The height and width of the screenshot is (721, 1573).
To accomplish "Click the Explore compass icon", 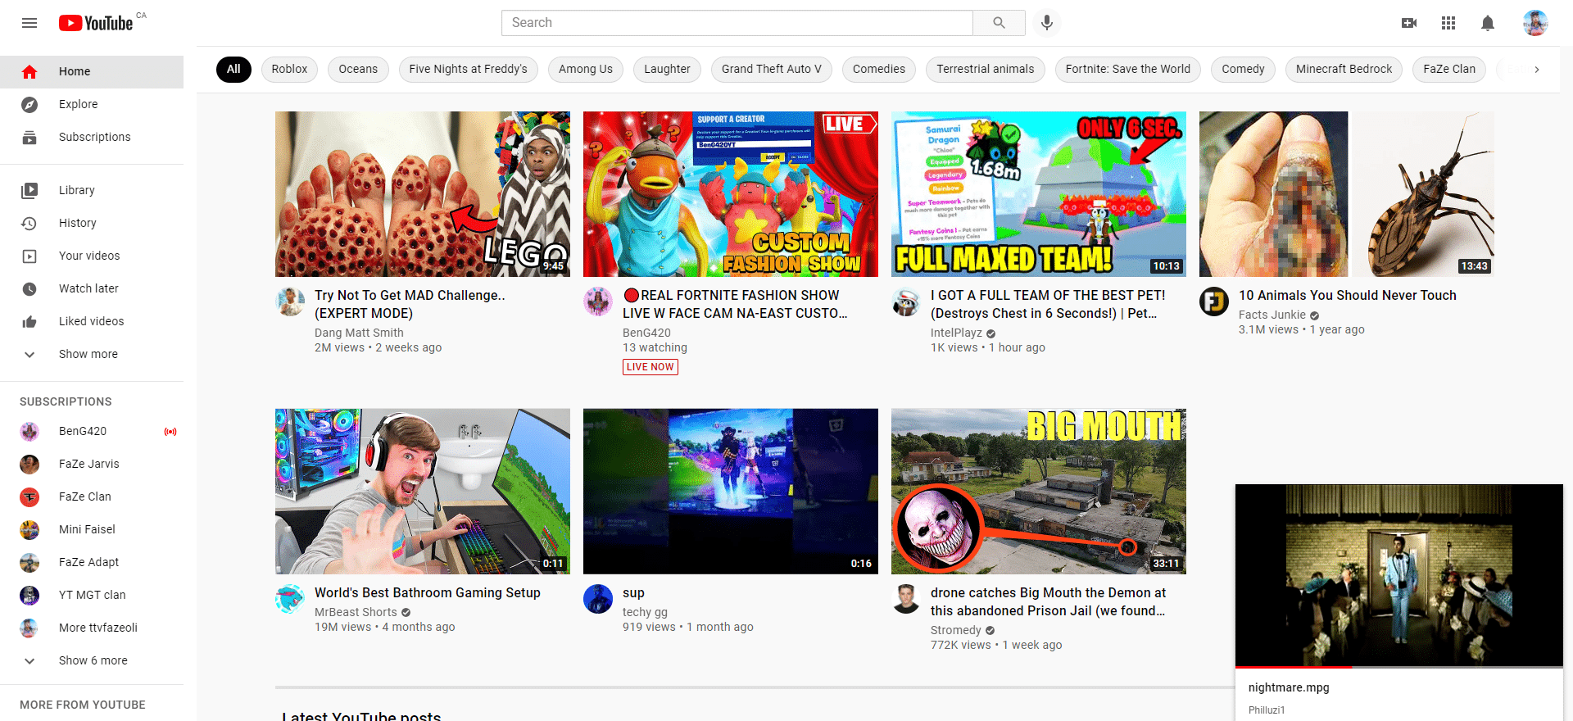I will [x=29, y=104].
